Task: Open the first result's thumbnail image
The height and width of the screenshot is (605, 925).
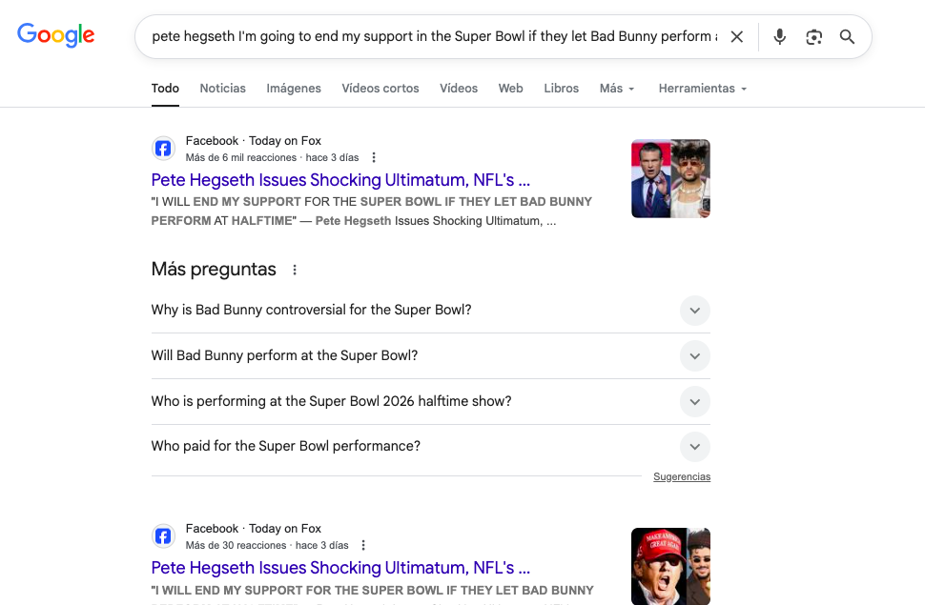Action: pos(670,178)
